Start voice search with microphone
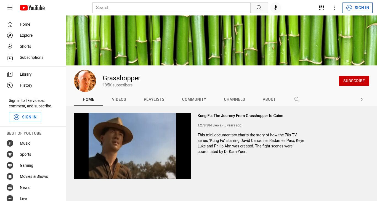The image size is (377, 201). [276, 8]
